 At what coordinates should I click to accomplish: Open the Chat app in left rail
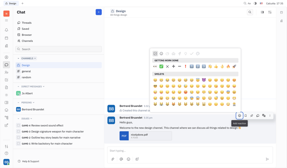coord(6,65)
